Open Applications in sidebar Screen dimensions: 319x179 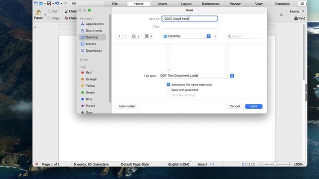pyautogui.click(x=92, y=24)
